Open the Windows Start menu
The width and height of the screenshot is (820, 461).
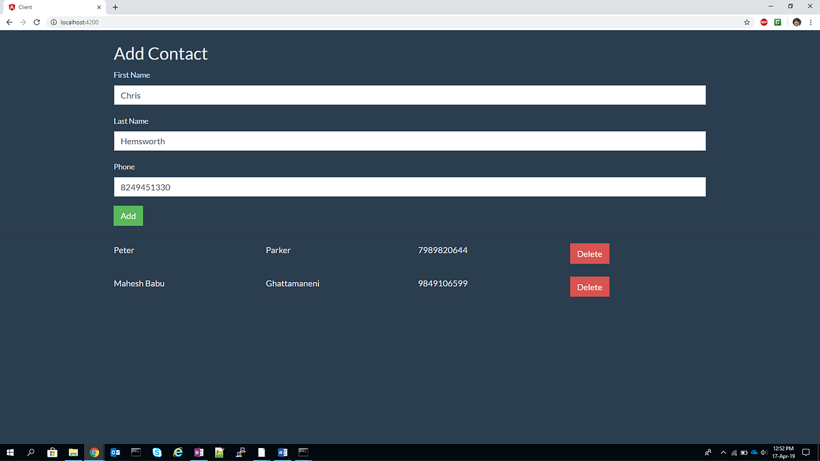point(10,452)
